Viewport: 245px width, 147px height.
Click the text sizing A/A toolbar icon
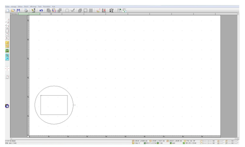point(111,10)
